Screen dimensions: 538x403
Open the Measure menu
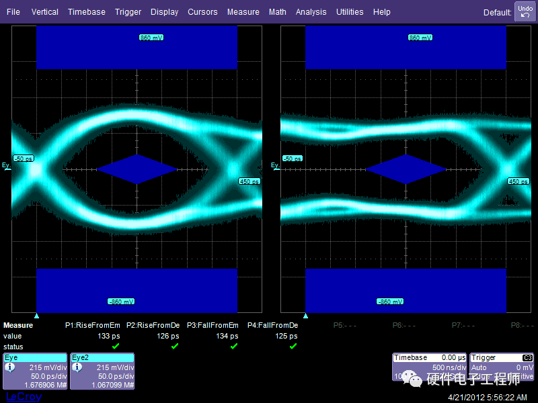(x=243, y=12)
